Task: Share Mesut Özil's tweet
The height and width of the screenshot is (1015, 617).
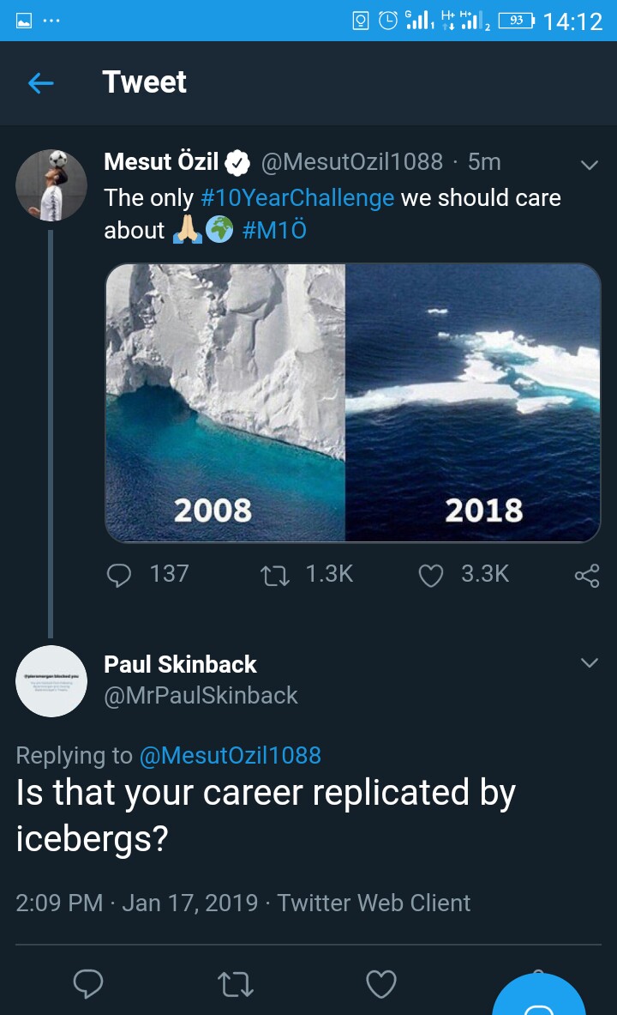Action: [x=587, y=576]
